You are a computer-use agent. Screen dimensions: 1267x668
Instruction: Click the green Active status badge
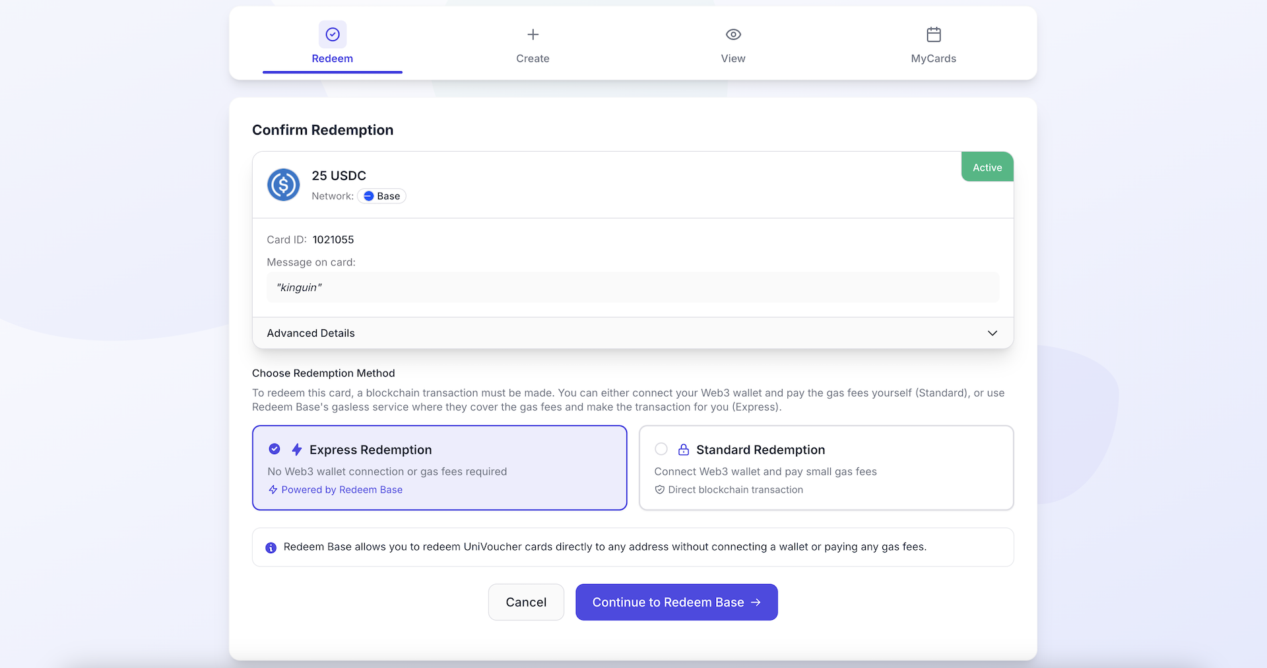986,166
